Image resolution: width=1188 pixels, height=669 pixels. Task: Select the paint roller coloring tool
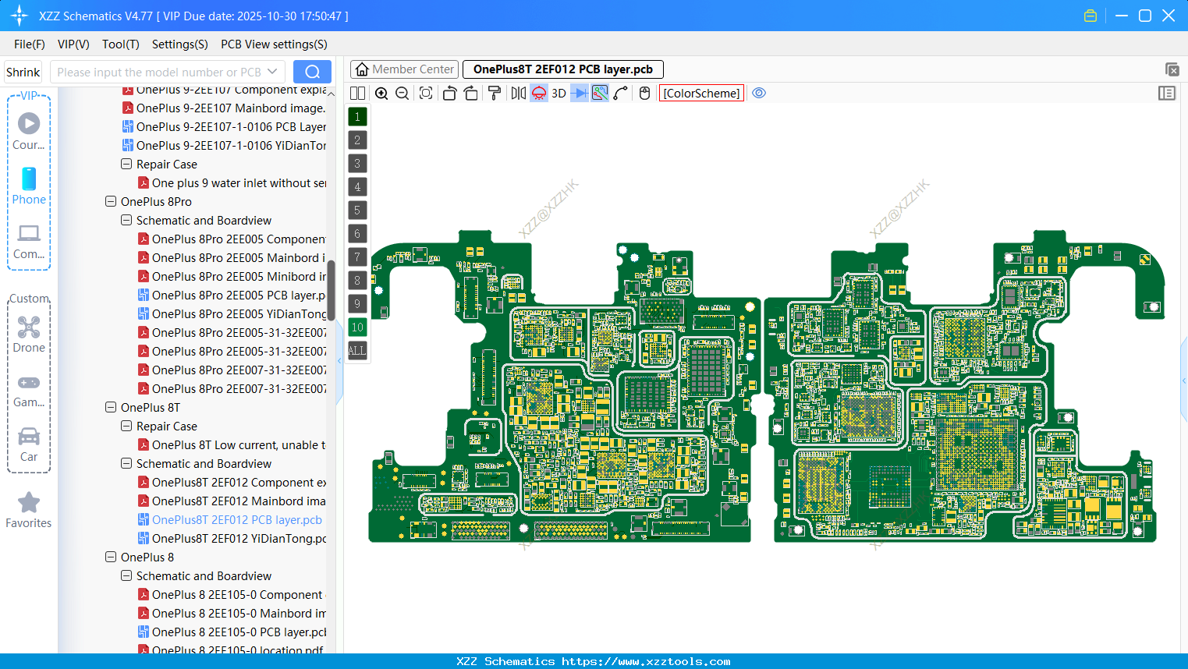click(x=494, y=93)
